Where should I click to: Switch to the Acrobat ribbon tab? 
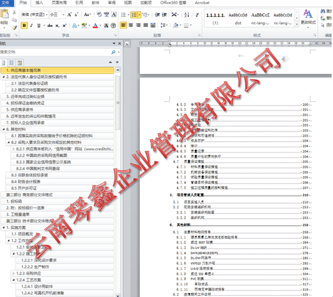point(202,3)
